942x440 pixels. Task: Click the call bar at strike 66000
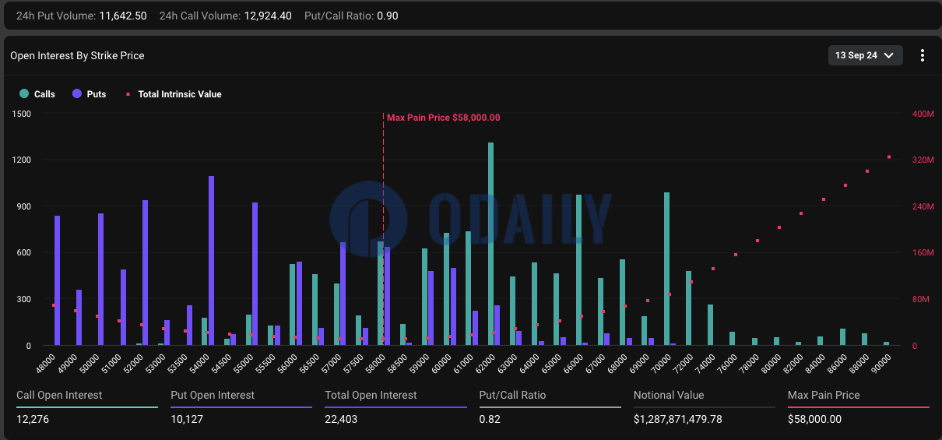578,270
